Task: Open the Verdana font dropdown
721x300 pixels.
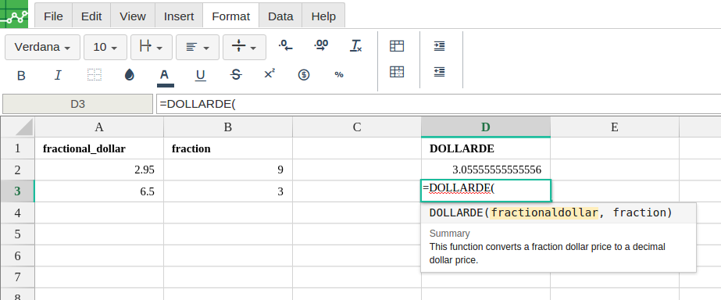Action: pyautogui.click(x=42, y=47)
